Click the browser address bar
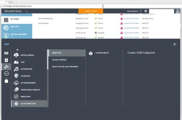The height and width of the screenshot is (120, 182). (51, 6)
